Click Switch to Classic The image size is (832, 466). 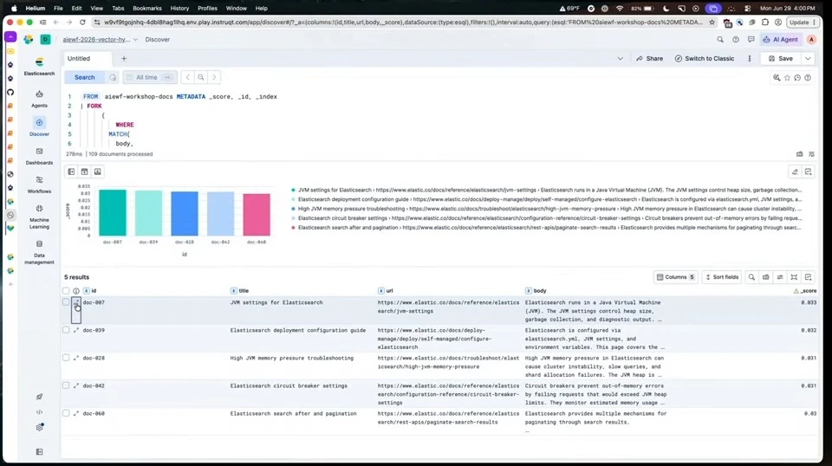704,58
